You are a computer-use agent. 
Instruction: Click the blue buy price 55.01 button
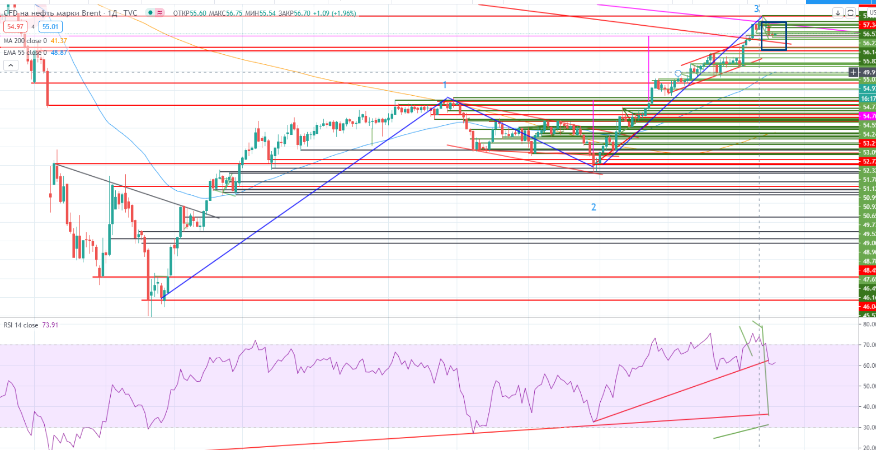pyautogui.click(x=50, y=26)
